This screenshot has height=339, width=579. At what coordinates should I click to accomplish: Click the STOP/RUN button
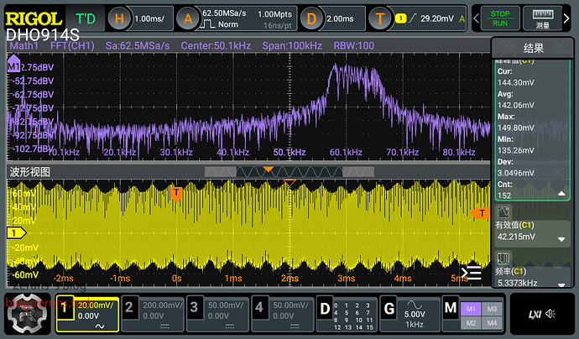500,18
